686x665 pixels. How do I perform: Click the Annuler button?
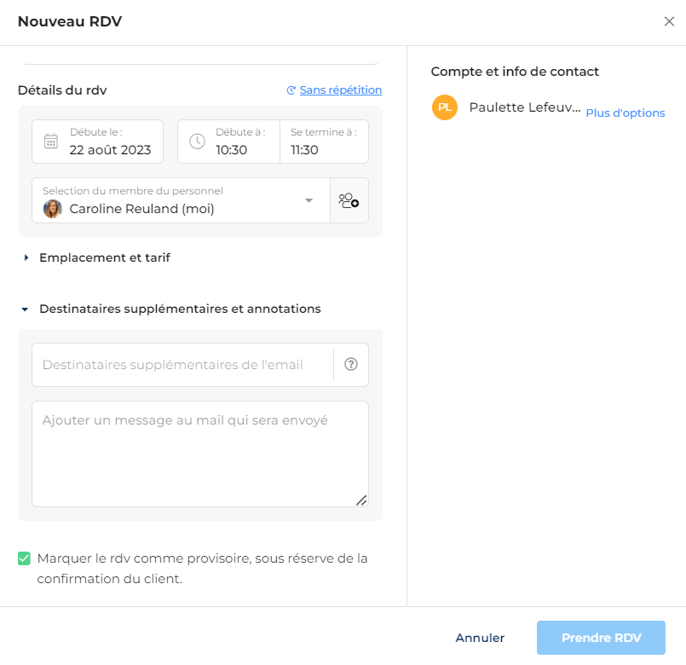coord(480,638)
